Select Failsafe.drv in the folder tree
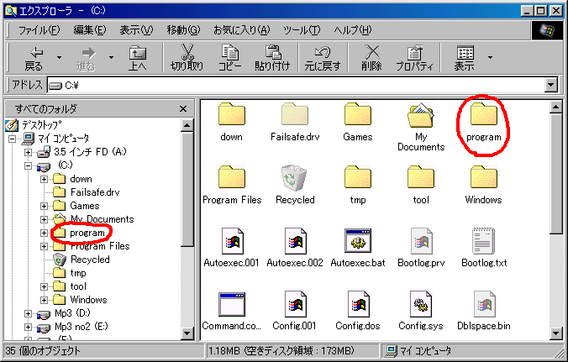Screen dimensions: 568x362 (x=95, y=191)
